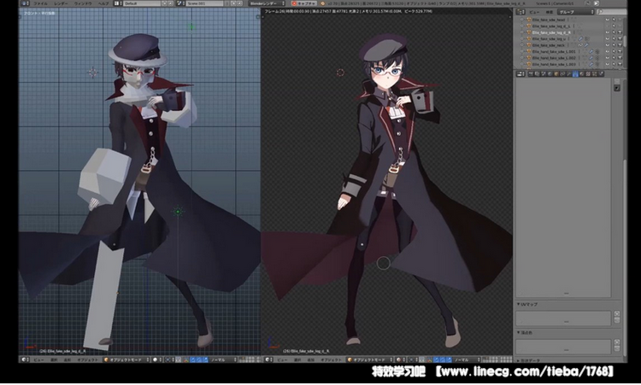Select Ellie_fake_sdw_leg_d_L in the outliner
The width and height of the screenshot is (641, 385).
point(551,26)
